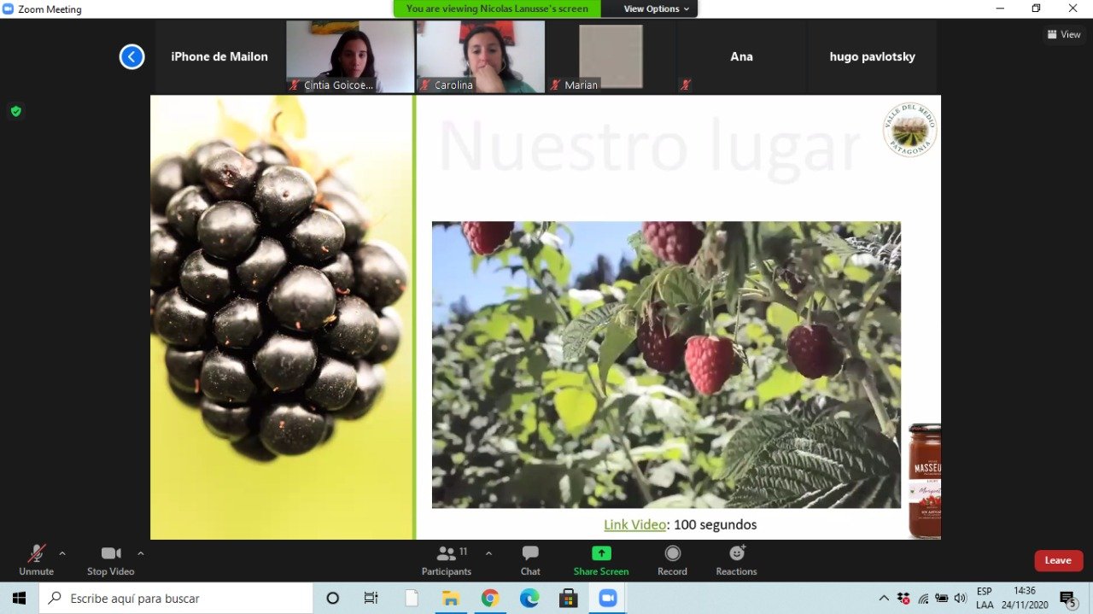Change layout using the View button
This screenshot has width=1093, height=614.
pyautogui.click(x=1064, y=35)
